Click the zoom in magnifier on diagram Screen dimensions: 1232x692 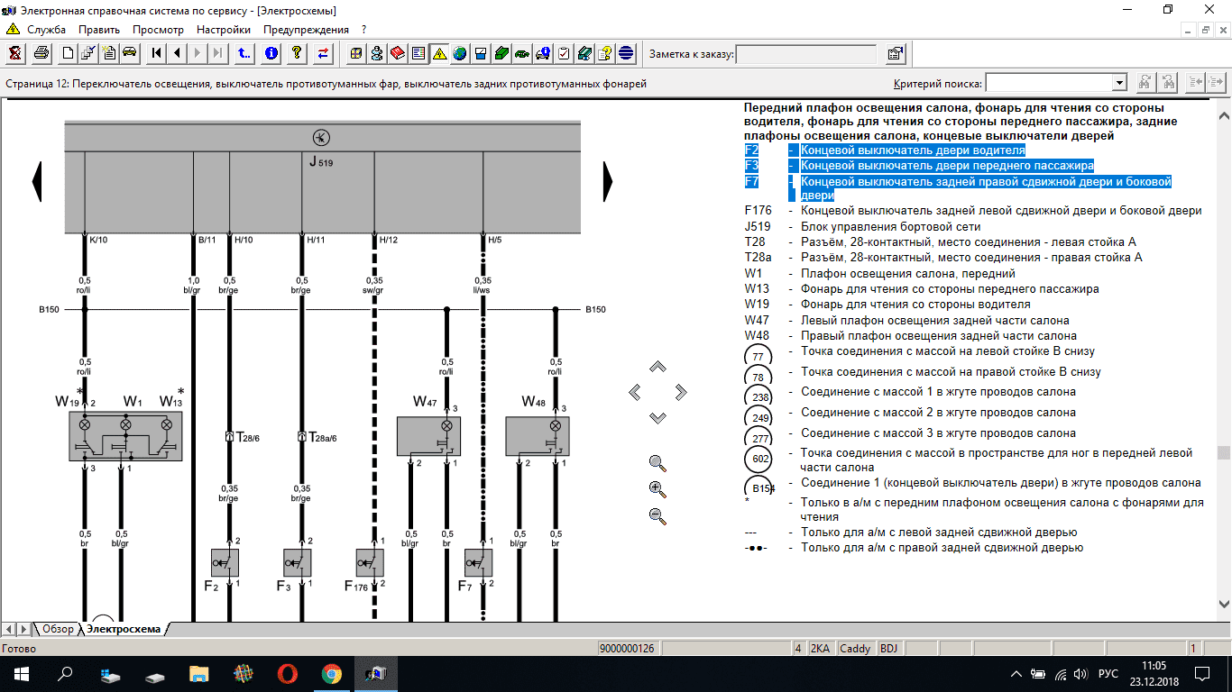[x=657, y=490]
